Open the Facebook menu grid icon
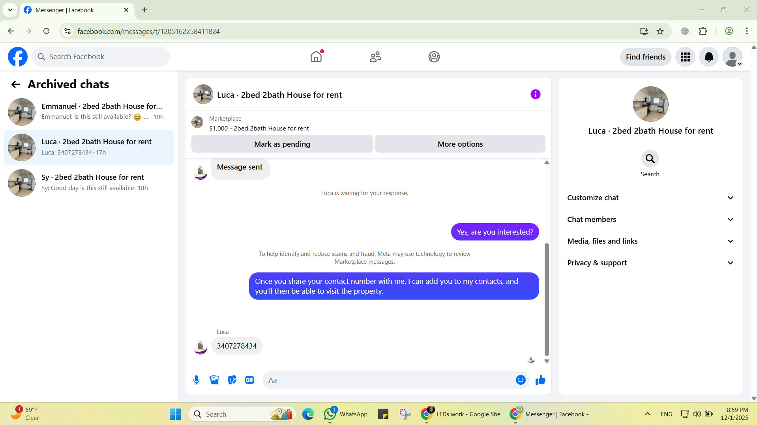Screen dimensions: 757x425 tap(685, 57)
